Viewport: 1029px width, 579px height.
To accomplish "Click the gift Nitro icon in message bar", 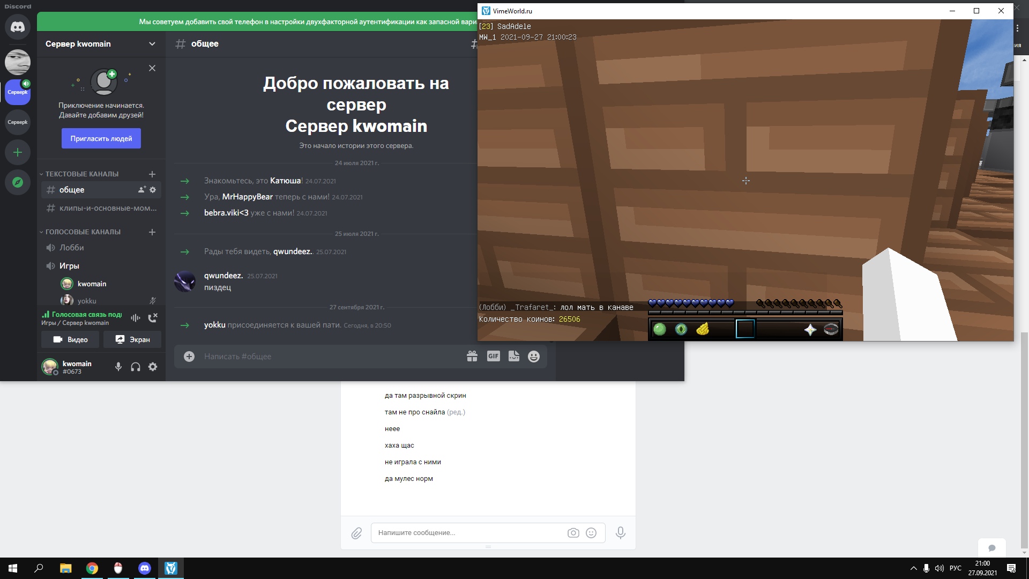I will pos(472,357).
